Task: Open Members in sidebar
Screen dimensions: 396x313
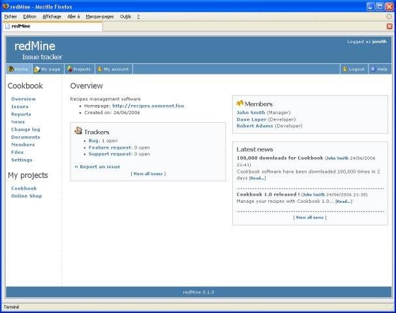Action: pyautogui.click(x=23, y=145)
